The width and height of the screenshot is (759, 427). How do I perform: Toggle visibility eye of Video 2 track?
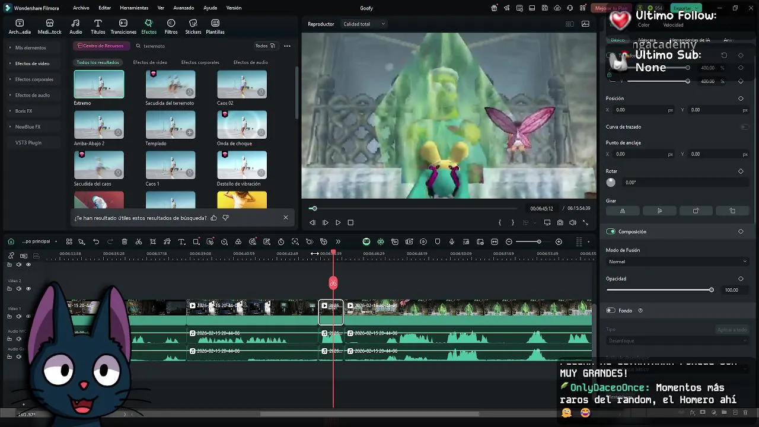coord(28,289)
